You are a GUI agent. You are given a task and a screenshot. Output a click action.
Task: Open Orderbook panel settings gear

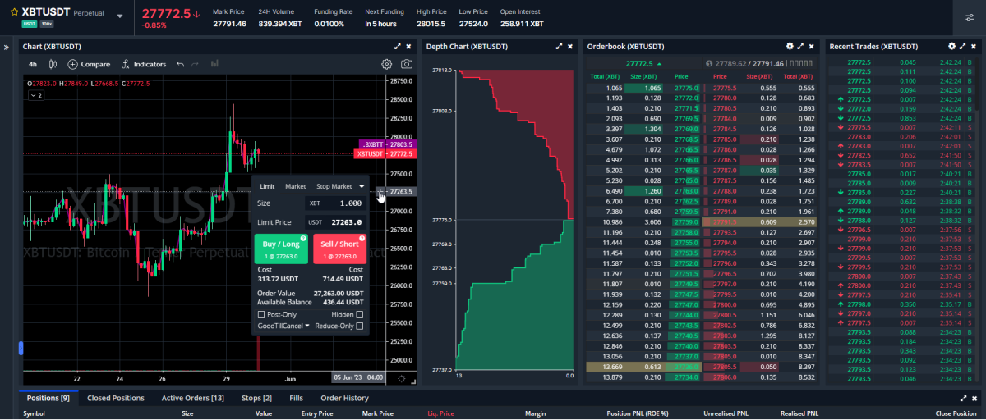click(790, 47)
